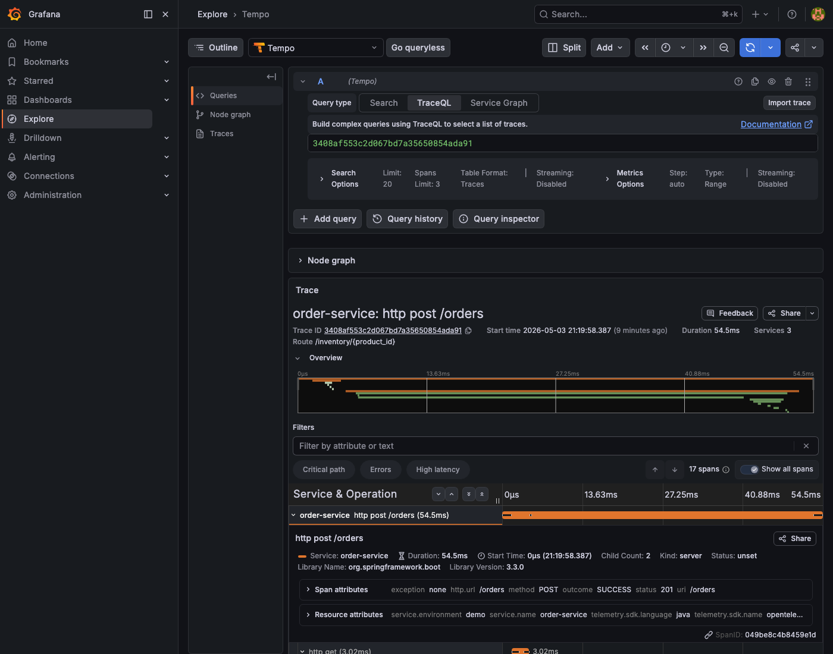Expand Resource attributes
This screenshot has width=833, height=654.
308,615
